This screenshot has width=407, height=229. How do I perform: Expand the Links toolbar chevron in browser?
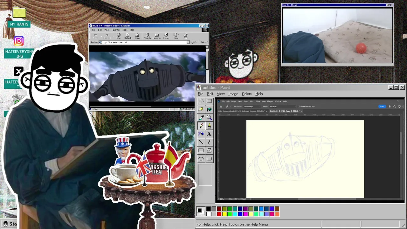207,42
